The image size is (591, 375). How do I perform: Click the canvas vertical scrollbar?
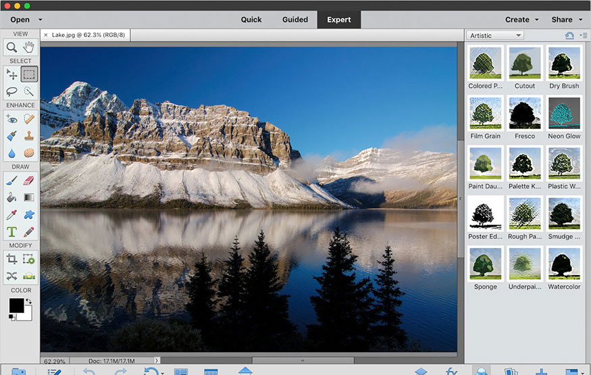pyautogui.click(x=461, y=199)
